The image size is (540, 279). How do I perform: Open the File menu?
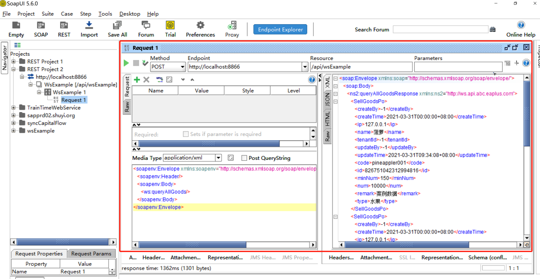6,14
